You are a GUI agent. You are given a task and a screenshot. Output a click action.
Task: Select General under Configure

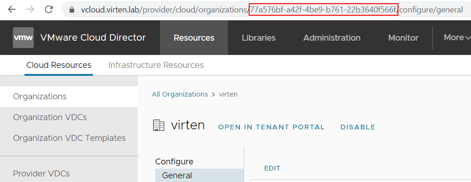coord(200,176)
